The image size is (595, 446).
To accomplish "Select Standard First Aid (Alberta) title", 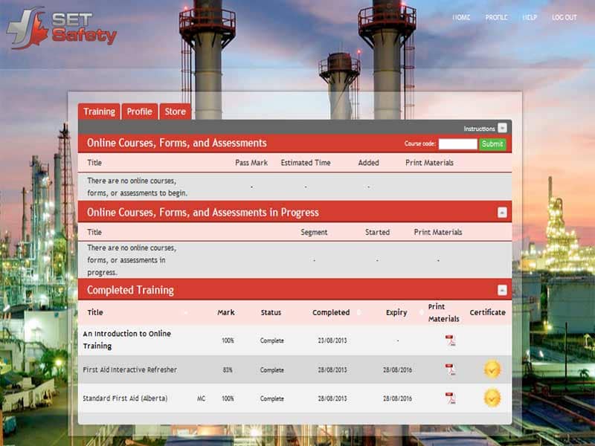I will 125,398.
